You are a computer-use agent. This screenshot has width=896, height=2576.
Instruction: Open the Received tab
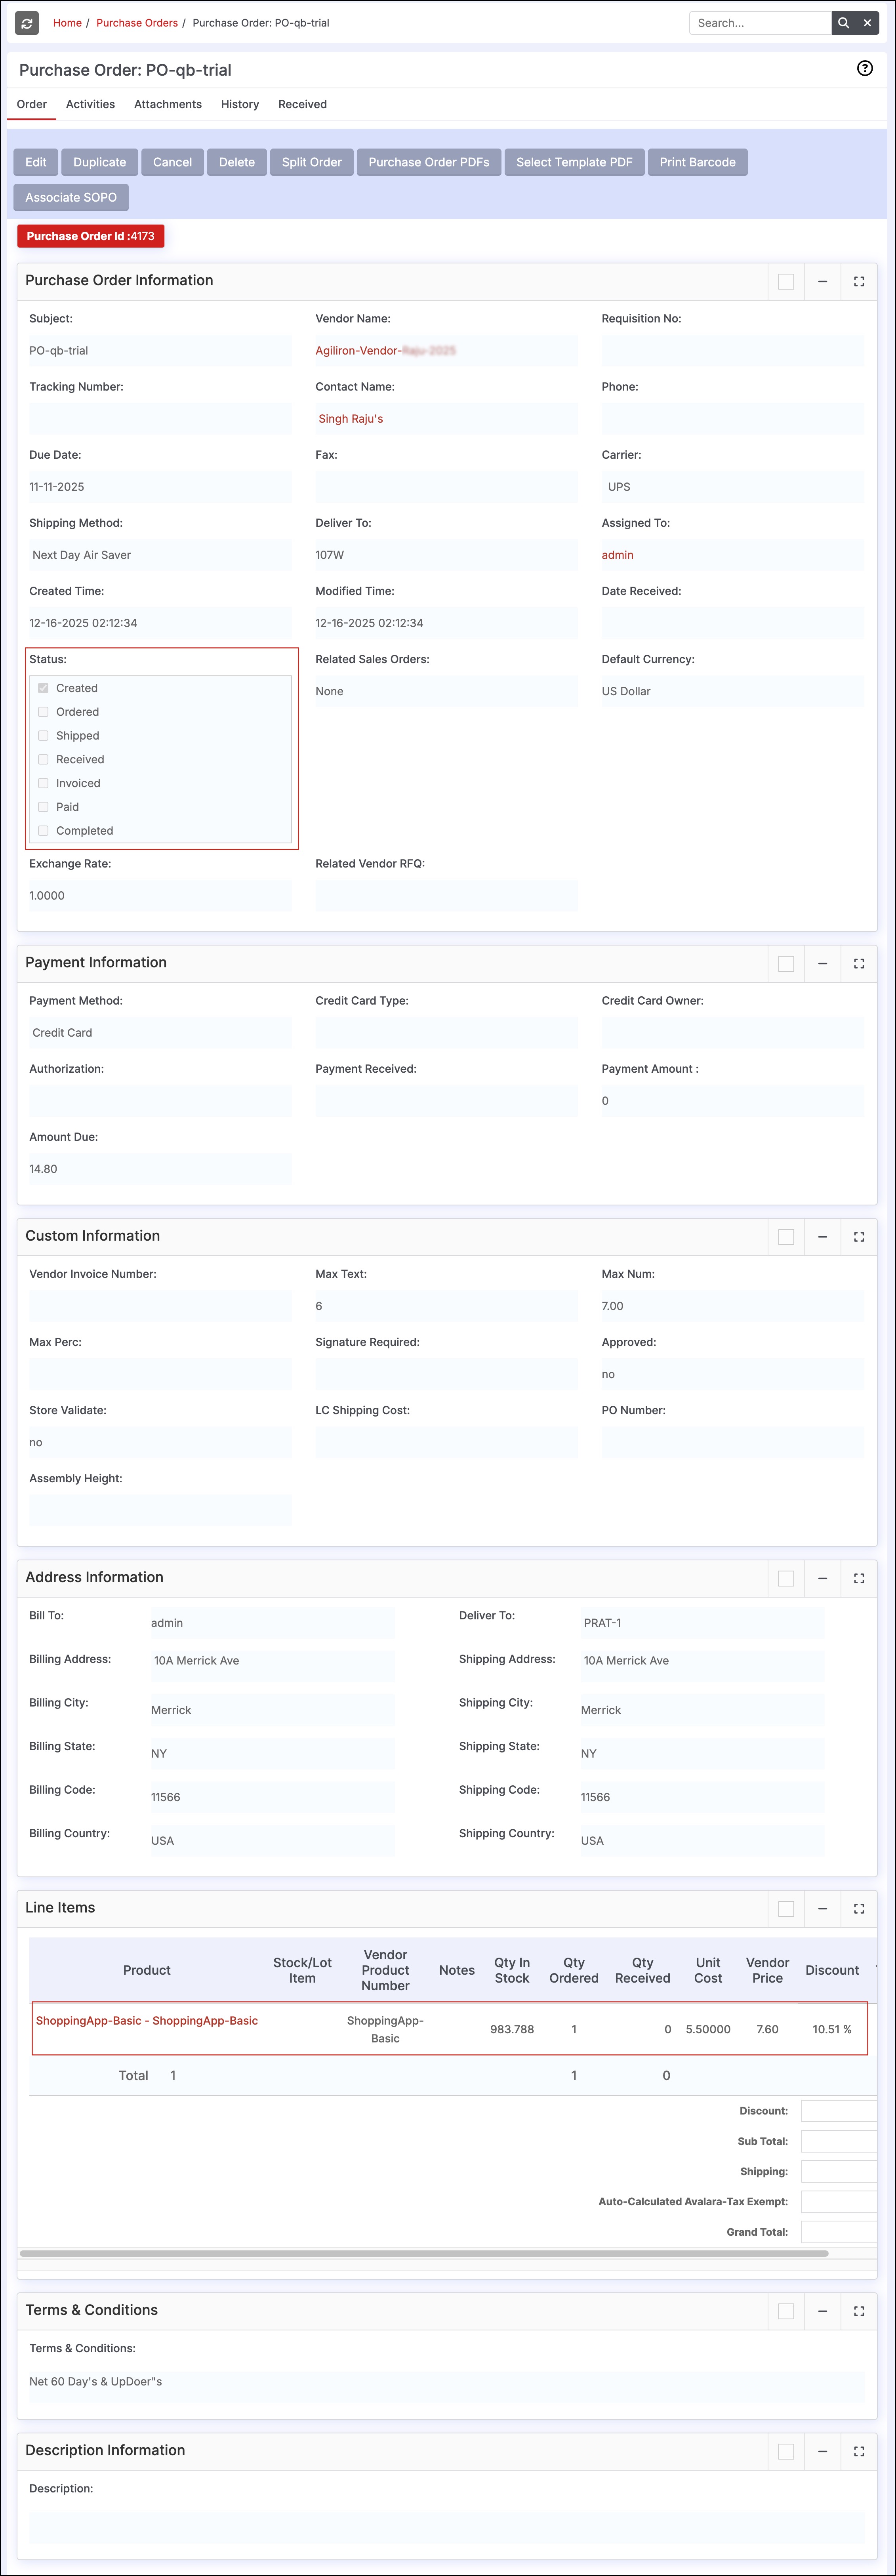click(302, 104)
